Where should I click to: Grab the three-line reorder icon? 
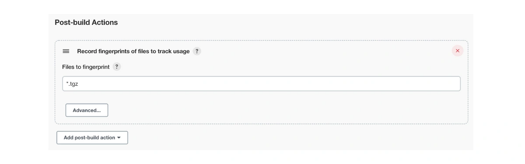coord(66,51)
